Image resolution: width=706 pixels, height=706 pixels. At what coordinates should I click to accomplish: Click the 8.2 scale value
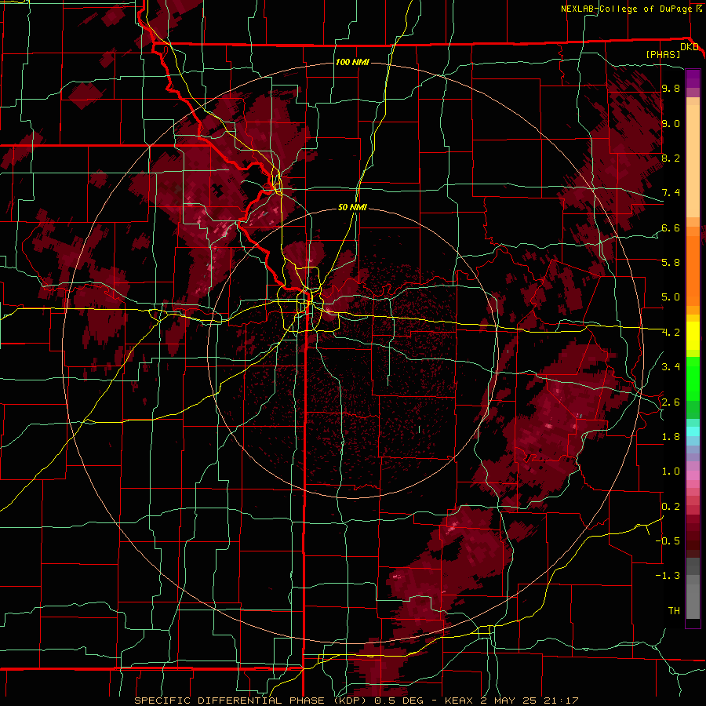click(x=671, y=158)
